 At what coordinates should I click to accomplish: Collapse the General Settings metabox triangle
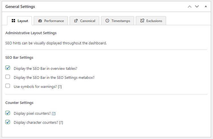pos(206,6)
